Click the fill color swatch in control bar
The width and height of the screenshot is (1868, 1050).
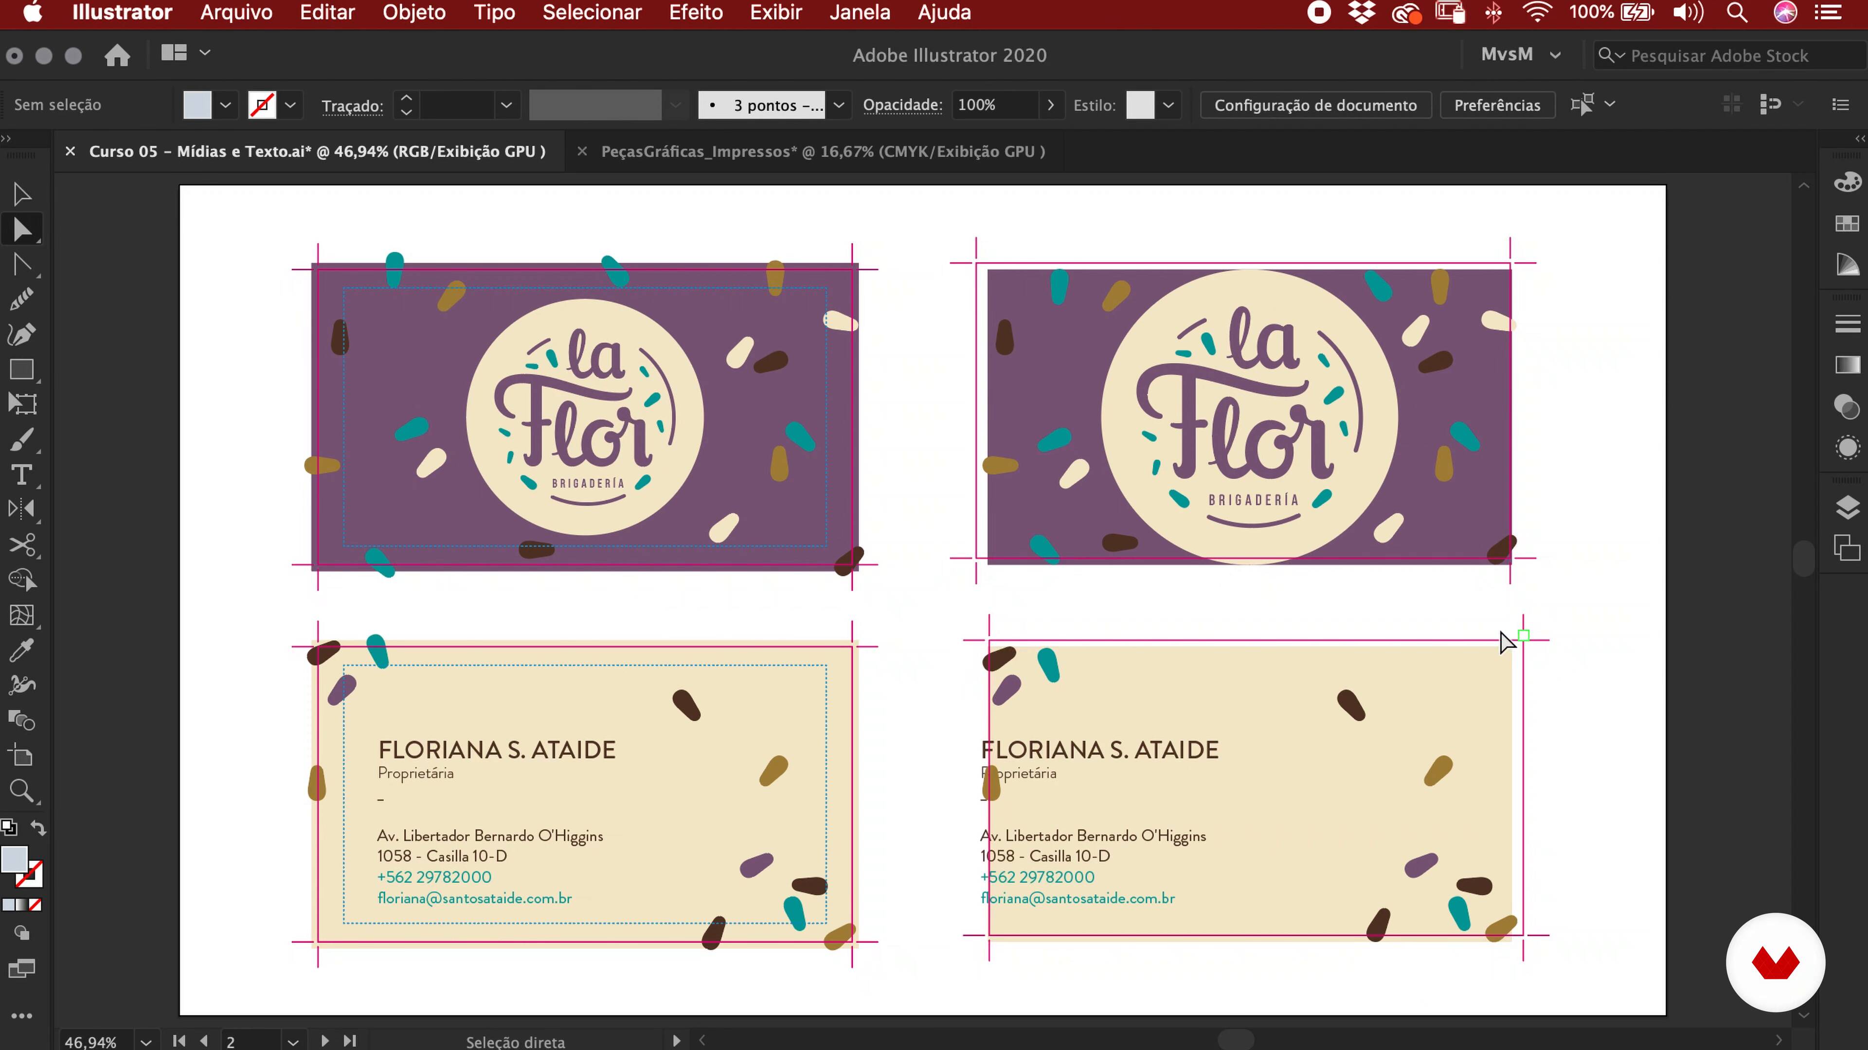(197, 105)
